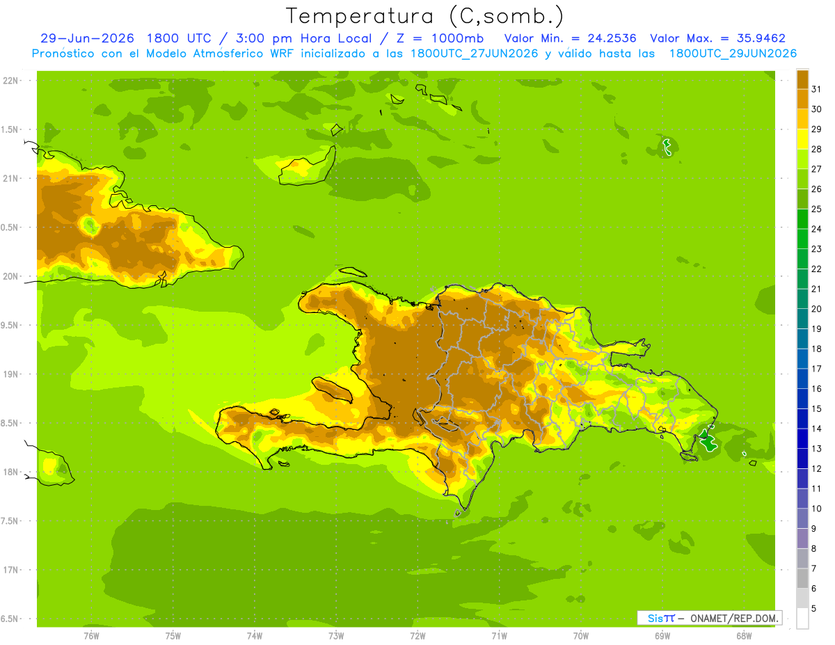Click the "68W" longitude label
835x645 pixels.
pyautogui.click(x=744, y=635)
